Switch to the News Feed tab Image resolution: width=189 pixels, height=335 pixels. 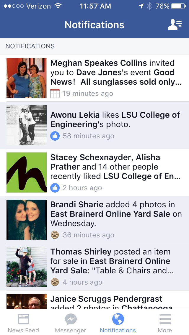(23, 323)
